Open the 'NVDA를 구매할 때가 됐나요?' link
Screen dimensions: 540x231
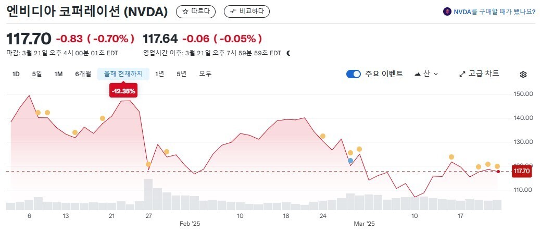pos(489,11)
